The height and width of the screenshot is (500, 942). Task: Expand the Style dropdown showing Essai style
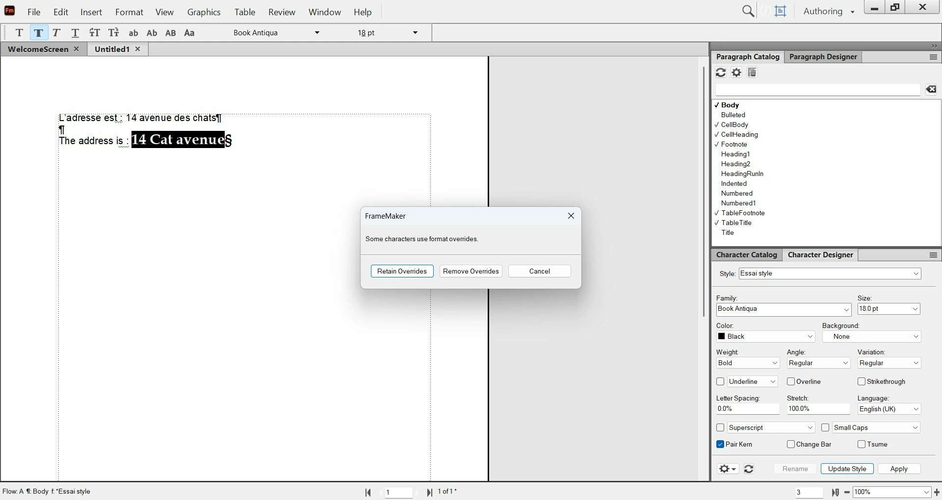(x=916, y=274)
